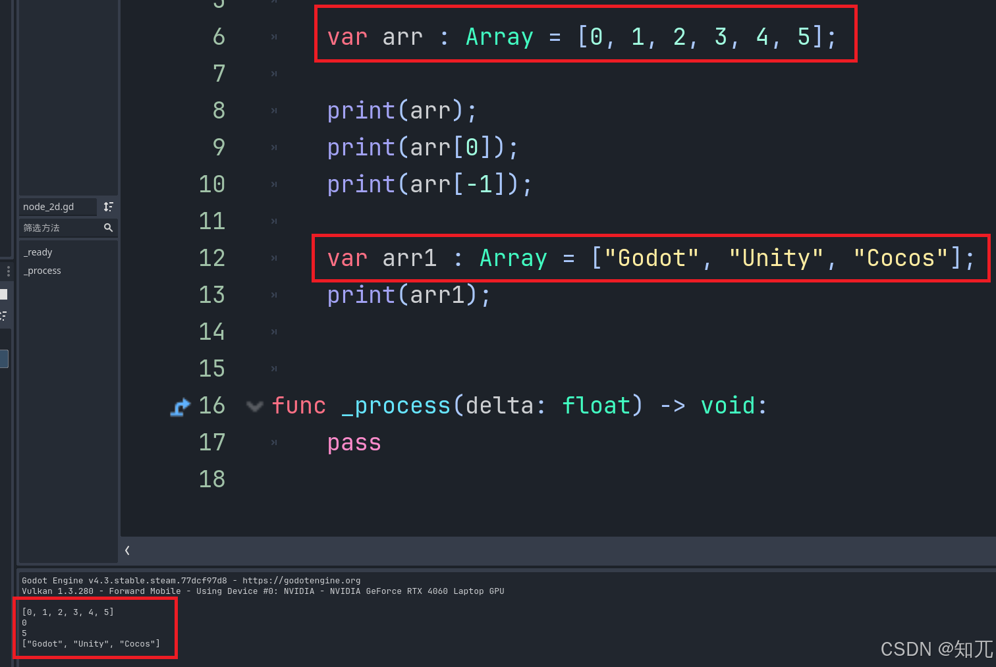The image size is (996, 667).
Task: Select the node_2d.gd script entry
Action: point(57,206)
